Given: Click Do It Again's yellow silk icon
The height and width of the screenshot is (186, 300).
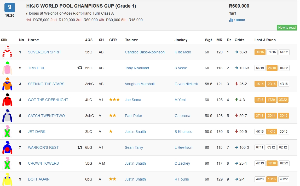Looking at the screenshot, I should 7,179.
